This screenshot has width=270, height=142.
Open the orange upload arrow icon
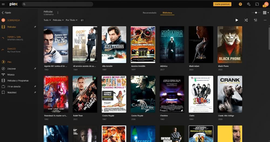[240, 4]
